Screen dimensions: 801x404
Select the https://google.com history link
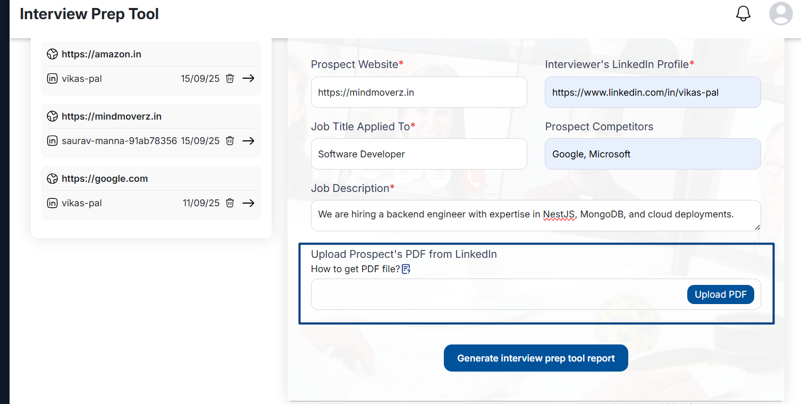105,179
